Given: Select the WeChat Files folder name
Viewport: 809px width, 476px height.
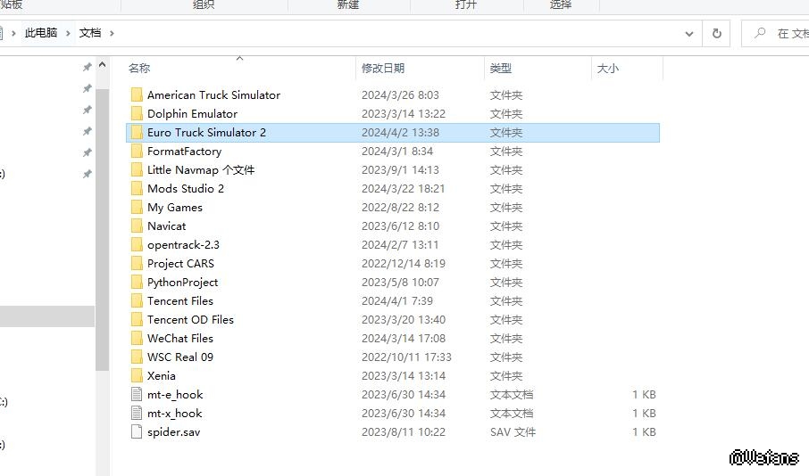Looking at the screenshot, I should click(180, 338).
